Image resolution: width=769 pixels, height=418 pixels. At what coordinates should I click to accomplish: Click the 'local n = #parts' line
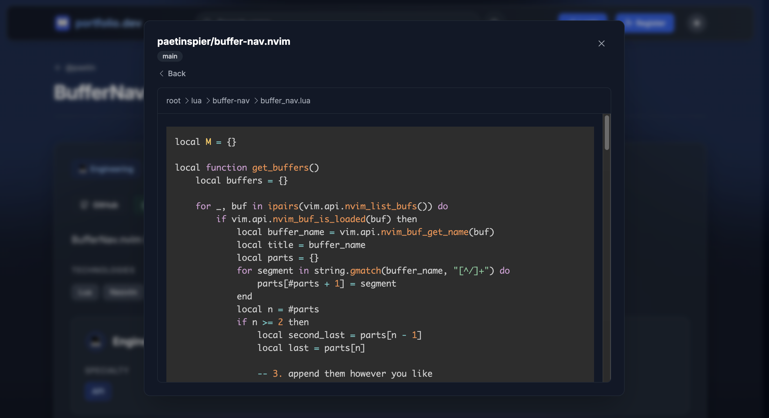click(278, 309)
